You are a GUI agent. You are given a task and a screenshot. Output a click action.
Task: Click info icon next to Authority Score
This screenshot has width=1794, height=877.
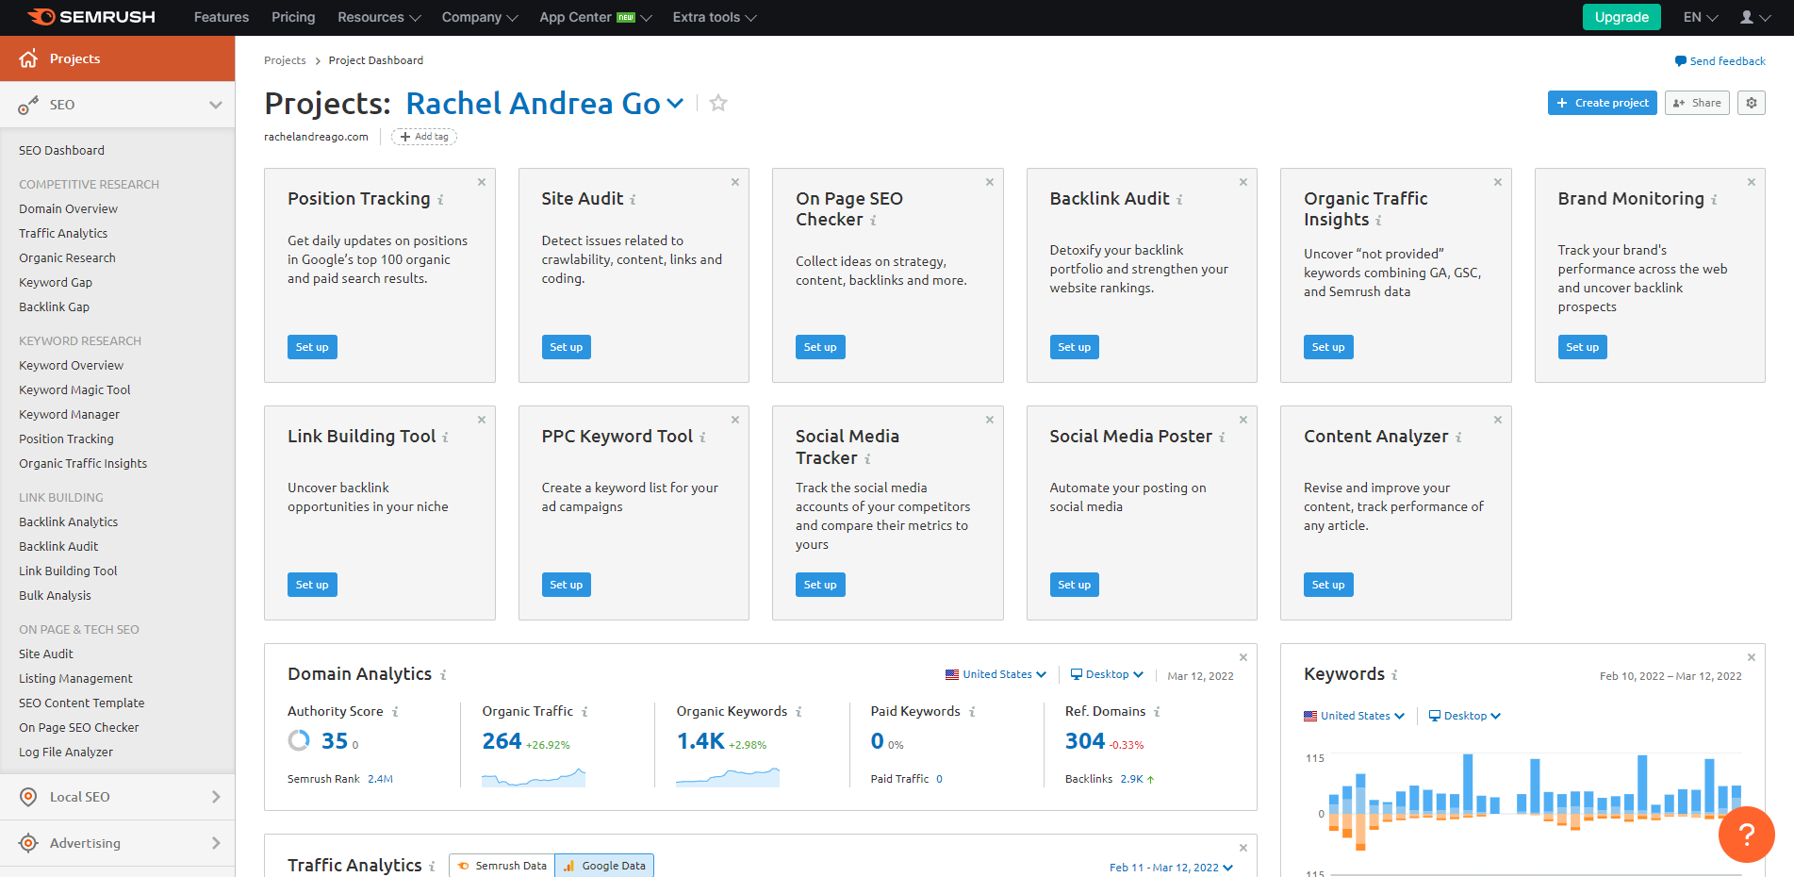(395, 712)
